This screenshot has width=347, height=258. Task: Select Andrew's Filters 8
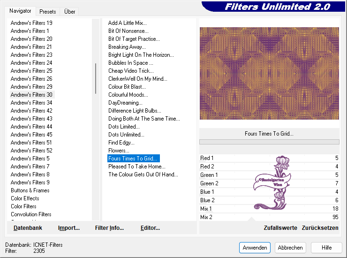coord(30,175)
